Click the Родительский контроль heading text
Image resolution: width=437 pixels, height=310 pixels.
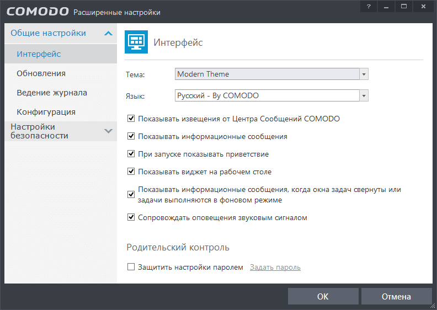coord(178,247)
